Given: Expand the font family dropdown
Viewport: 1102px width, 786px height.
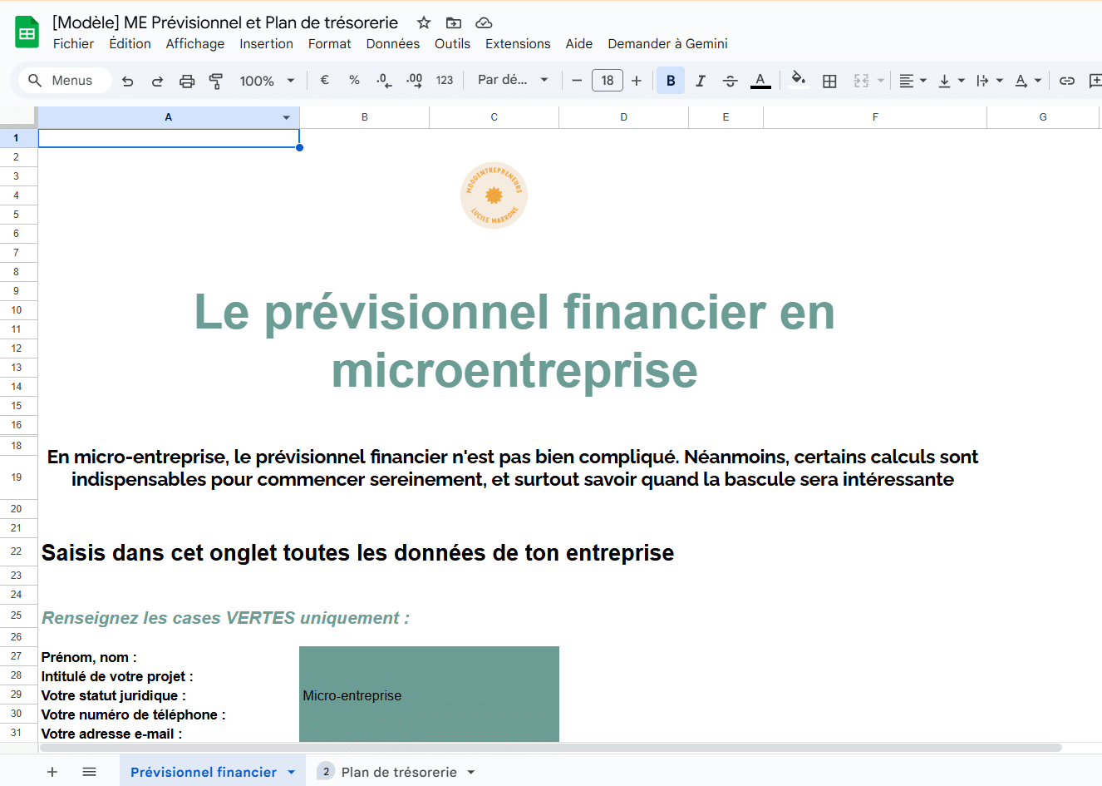Looking at the screenshot, I should 513,81.
